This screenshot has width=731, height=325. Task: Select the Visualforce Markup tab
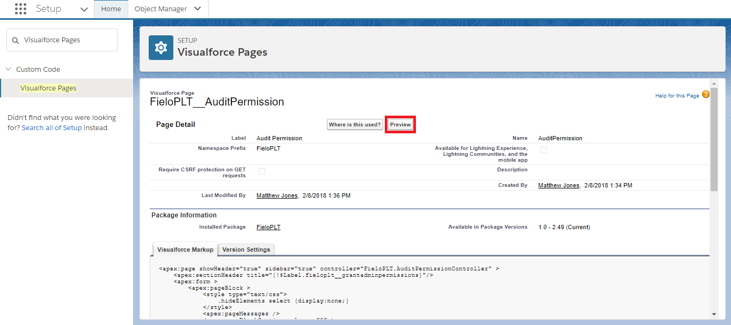[x=185, y=250]
